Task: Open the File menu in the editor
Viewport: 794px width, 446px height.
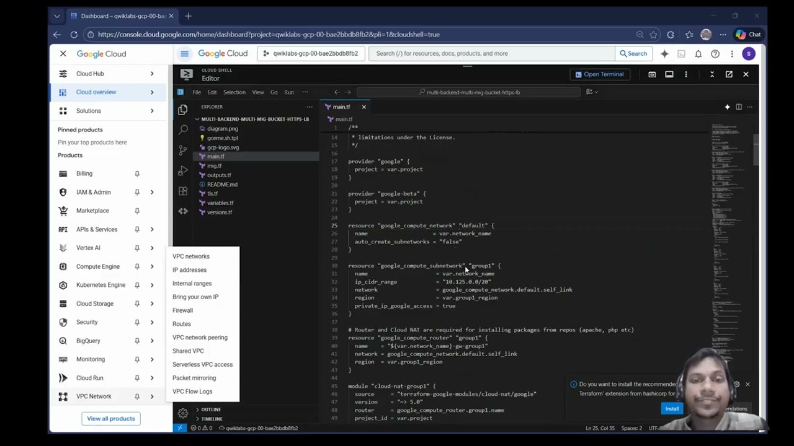Action: point(197,92)
